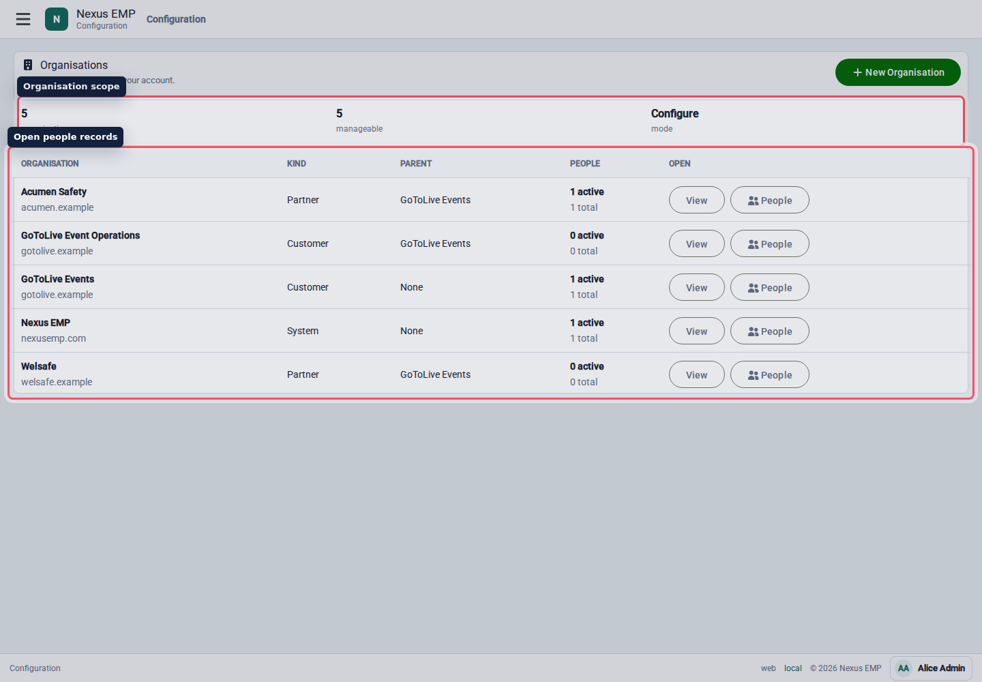Select the Nexus EMP row name
Screen dimensions: 982x682
point(46,323)
